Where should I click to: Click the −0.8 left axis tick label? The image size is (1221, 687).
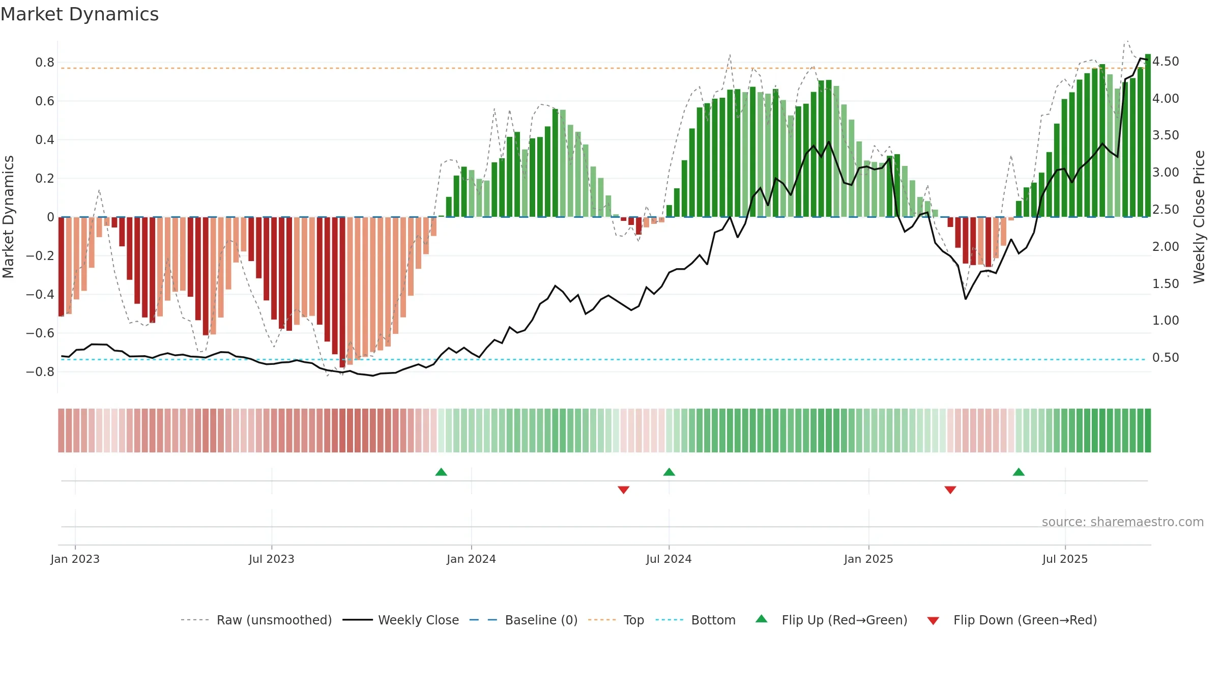coord(40,372)
